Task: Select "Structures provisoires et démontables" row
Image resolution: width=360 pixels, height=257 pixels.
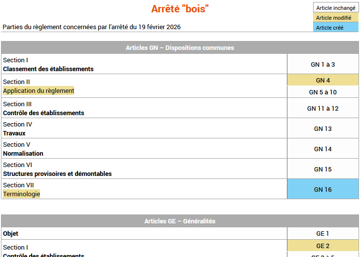Action: 57,173
